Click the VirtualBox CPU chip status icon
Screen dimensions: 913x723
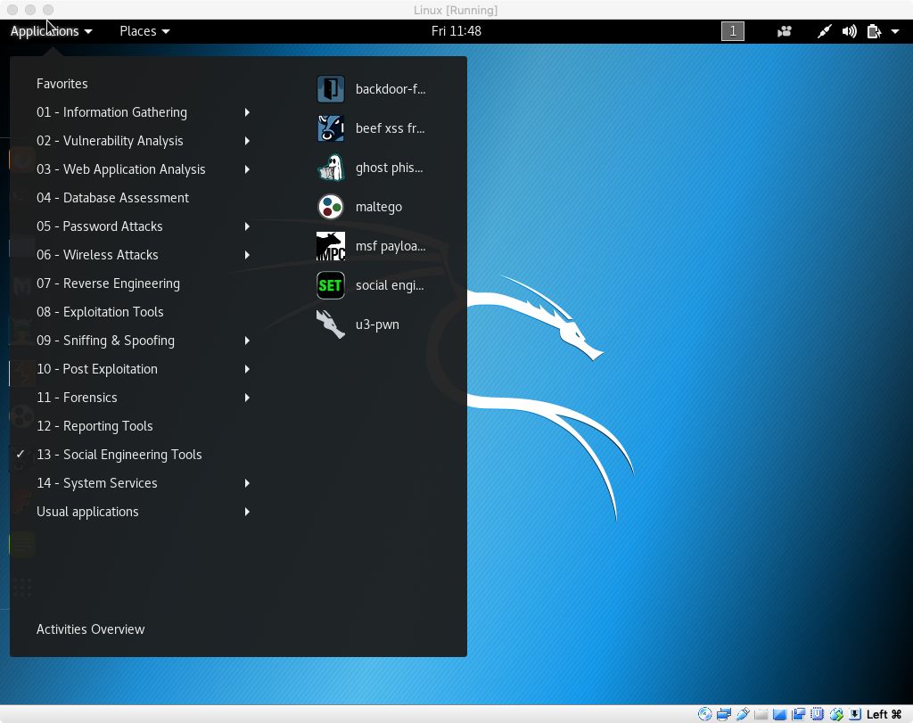[817, 714]
